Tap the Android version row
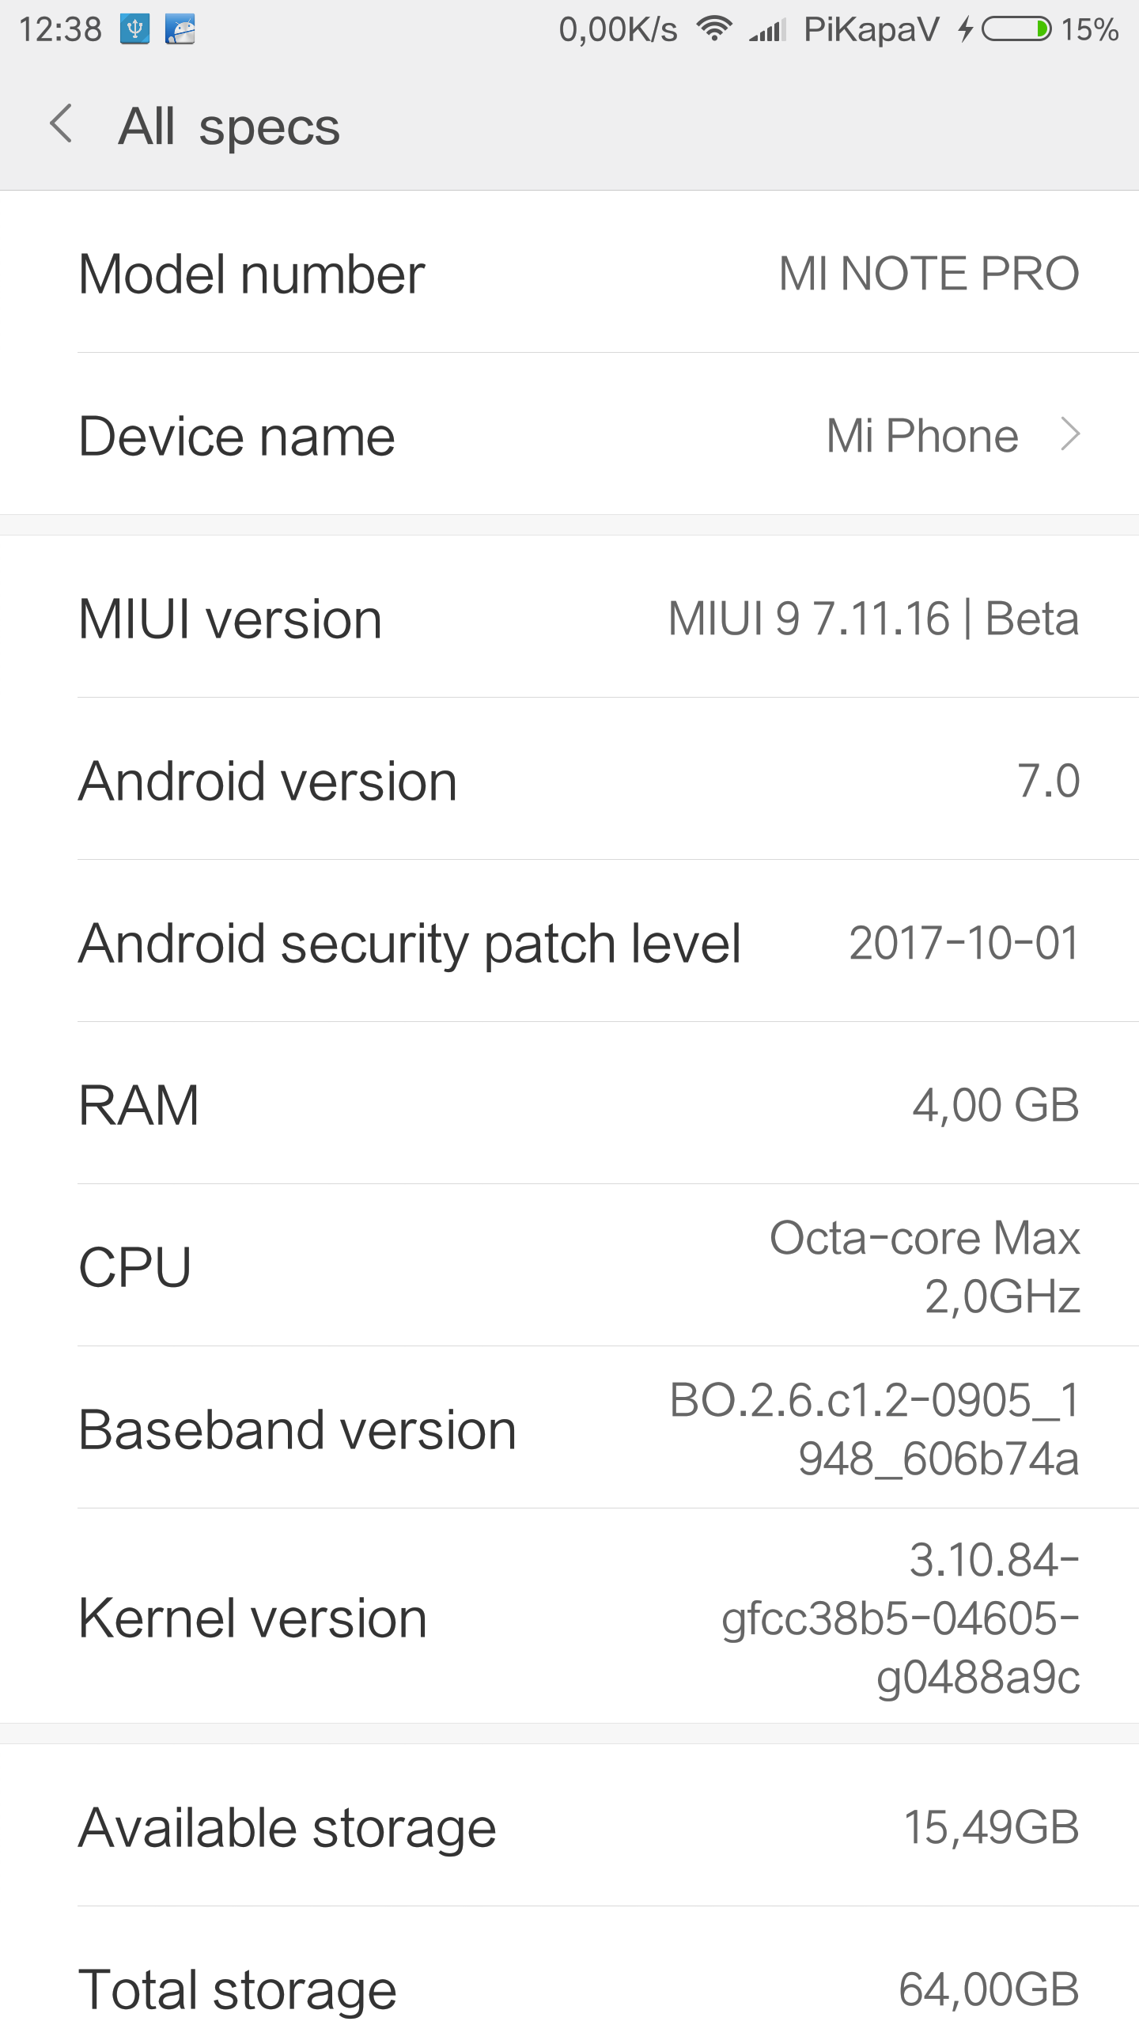The width and height of the screenshot is (1139, 2025). click(569, 781)
